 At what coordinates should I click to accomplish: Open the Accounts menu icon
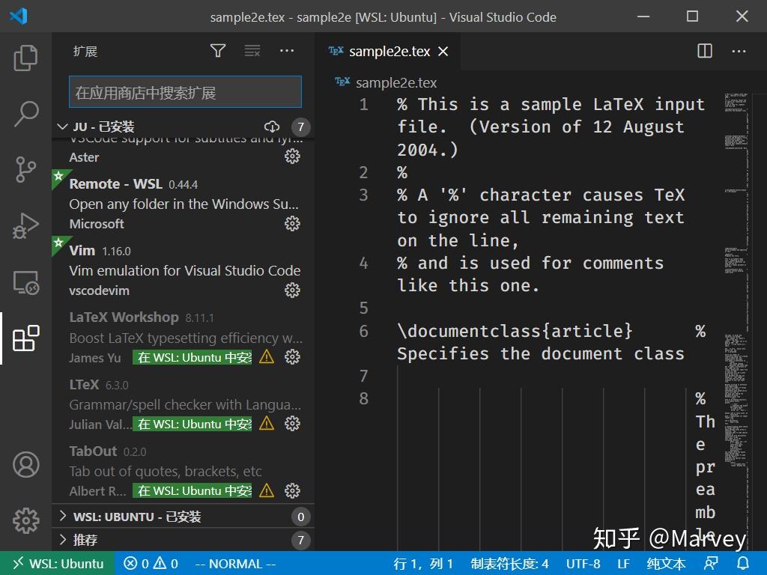[26, 464]
